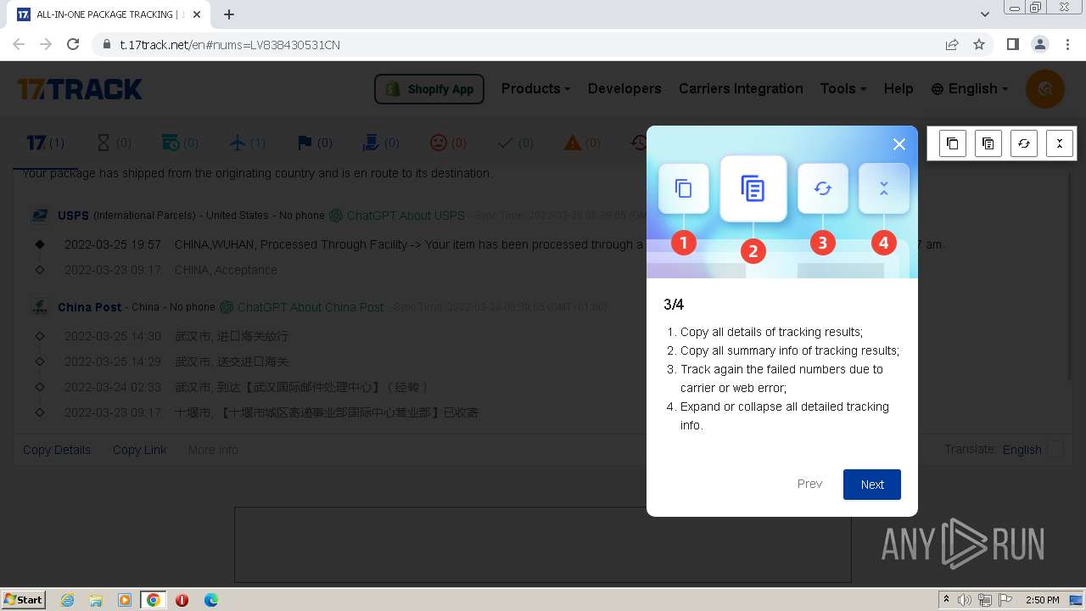Click the 2:50 PM system clock

[1043, 600]
